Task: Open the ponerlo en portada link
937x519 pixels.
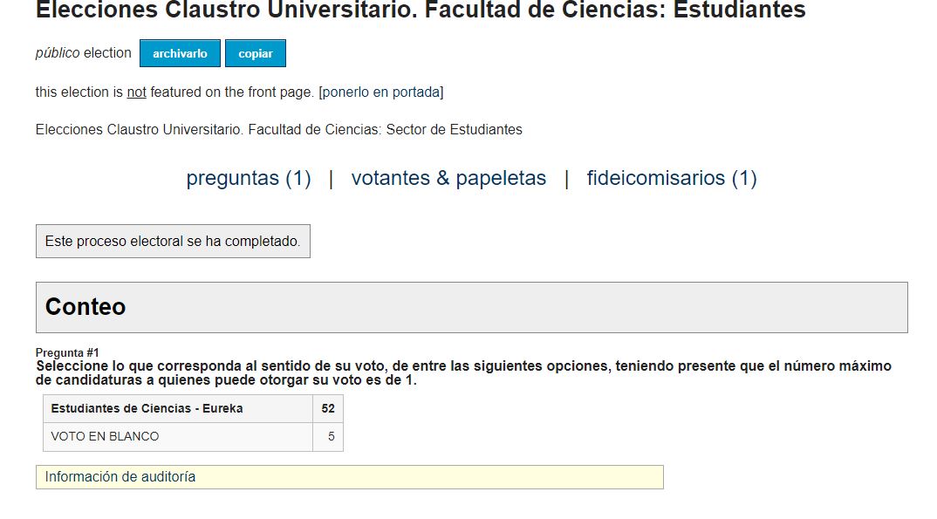Action: click(381, 92)
